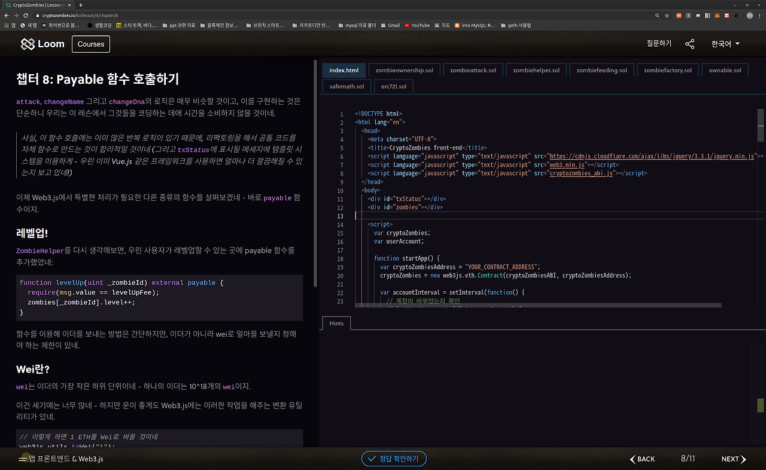The image size is (766, 470).
Task: Switch to the ownable.sol tab
Action: [725, 70]
